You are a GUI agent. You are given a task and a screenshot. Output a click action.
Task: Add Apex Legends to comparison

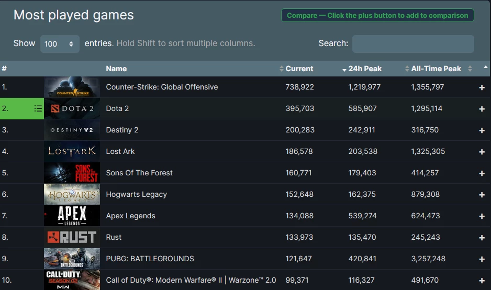point(482,216)
